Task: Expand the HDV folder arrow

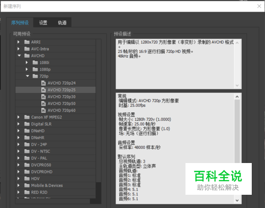Action: point(19,178)
